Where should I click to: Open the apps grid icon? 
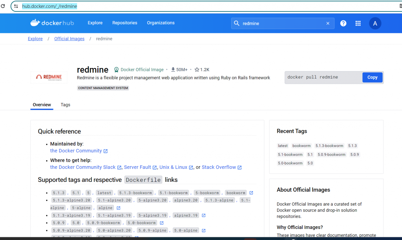358,23
